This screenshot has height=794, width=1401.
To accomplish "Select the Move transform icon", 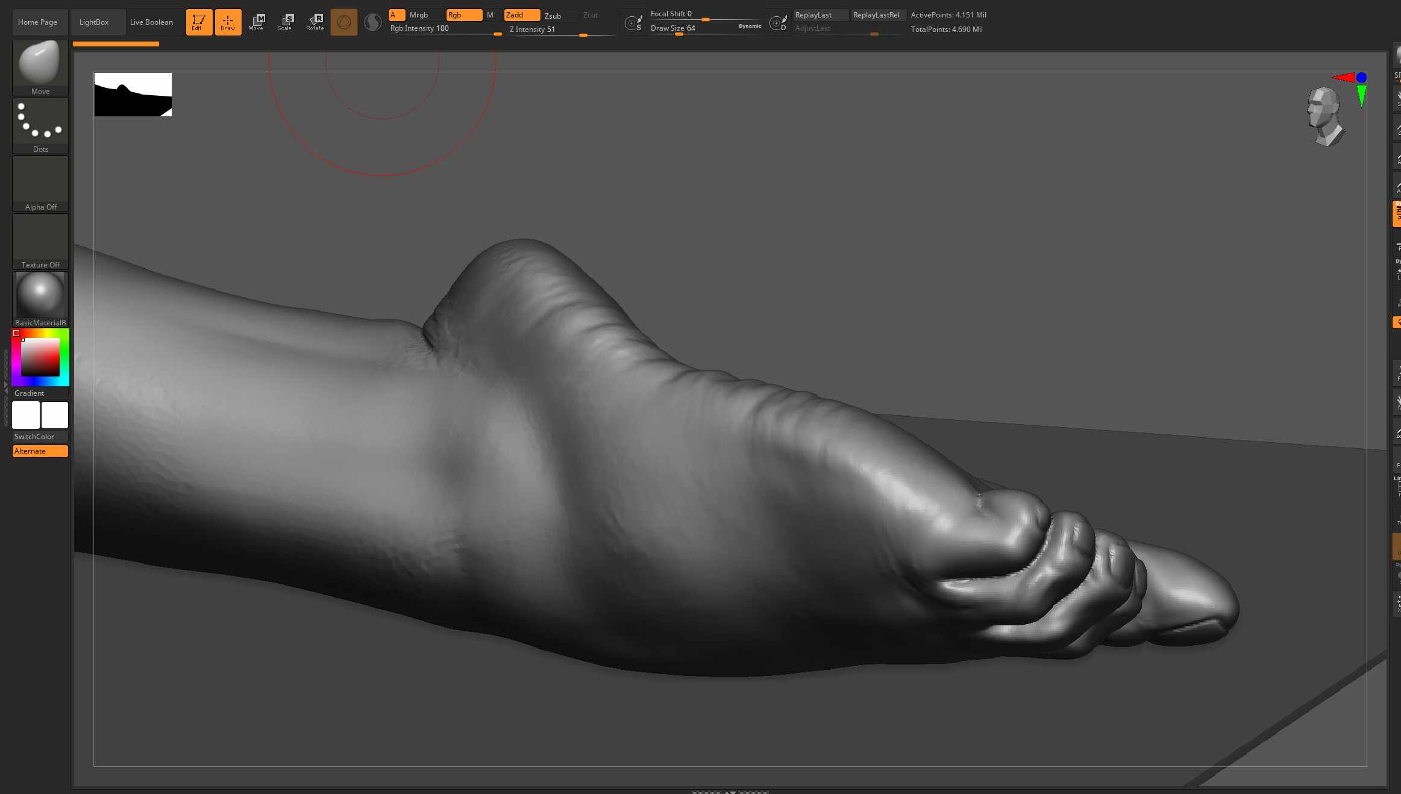I will tap(257, 22).
